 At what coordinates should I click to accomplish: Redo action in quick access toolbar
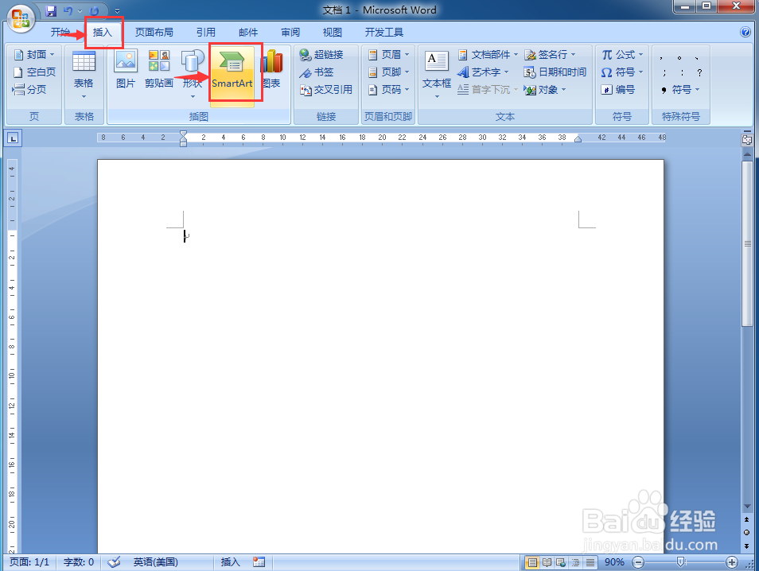[x=95, y=10]
